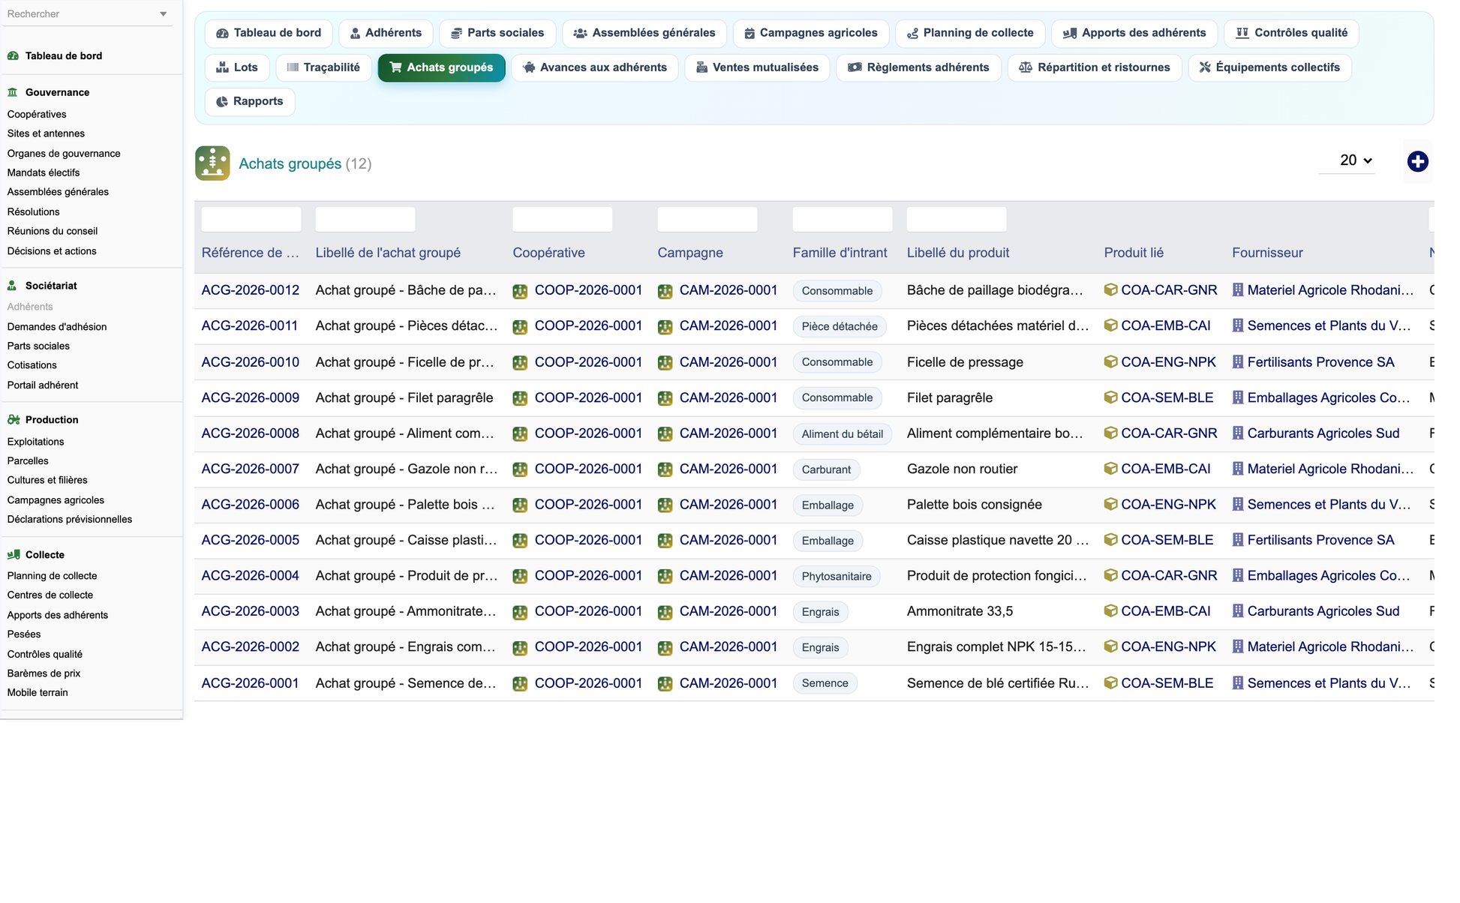Open the Rapports tab

pos(250,101)
